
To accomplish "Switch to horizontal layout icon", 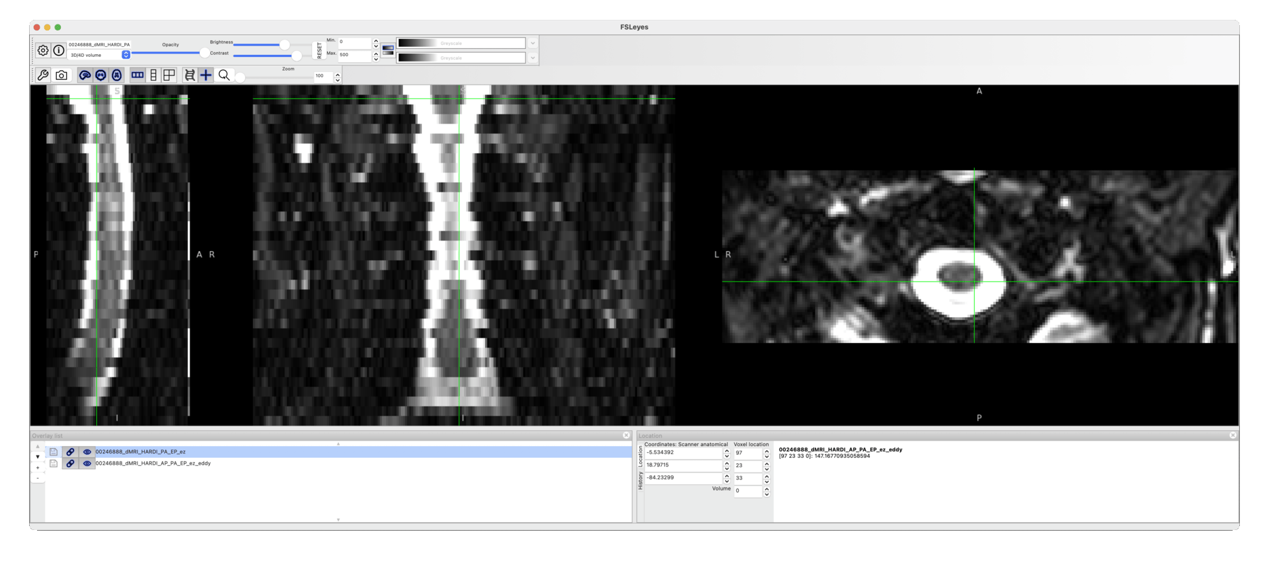I will click(137, 75).
